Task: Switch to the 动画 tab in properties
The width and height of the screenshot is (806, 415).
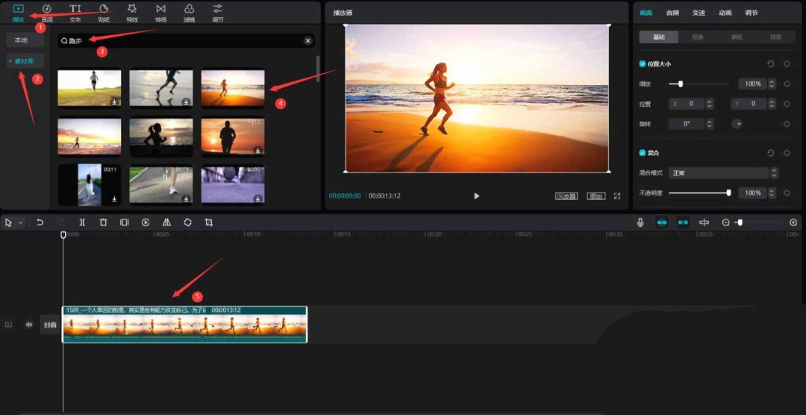Action: pos(725,13)
